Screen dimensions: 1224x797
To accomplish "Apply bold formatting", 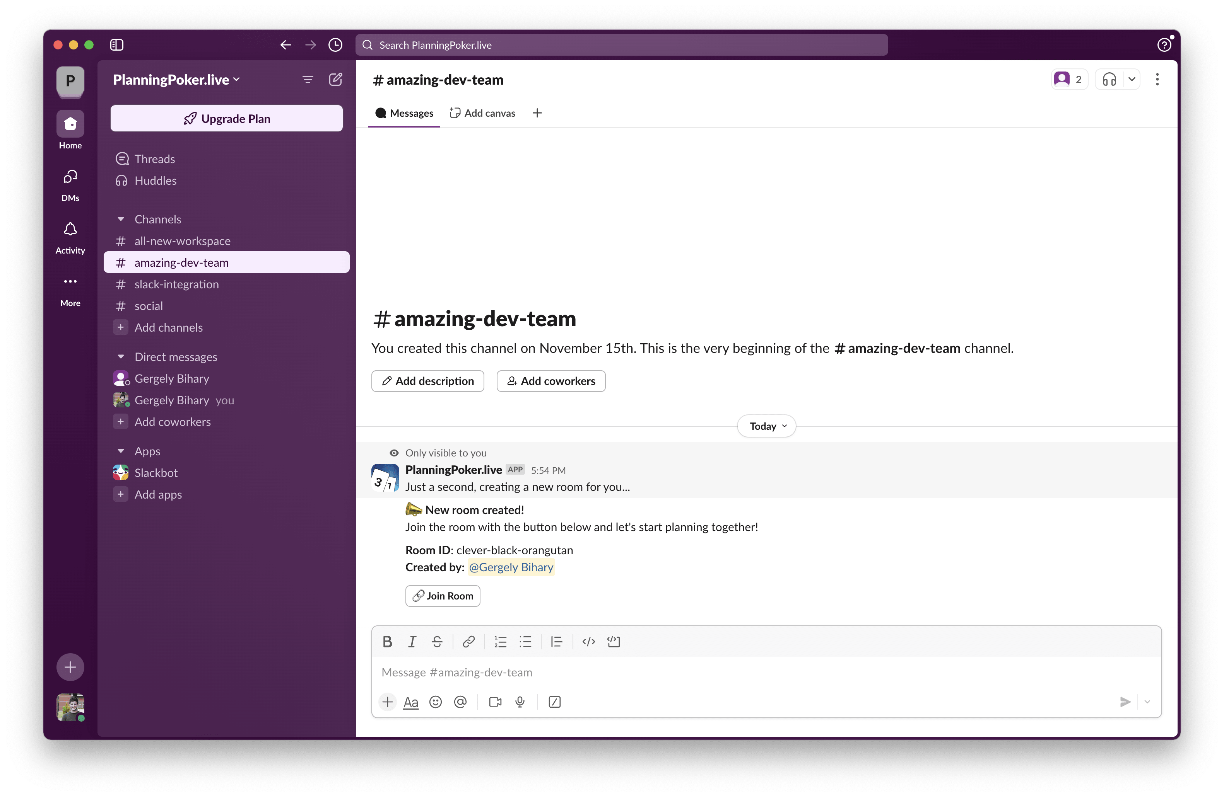I will pyautogui.click(x=387, y=641).
